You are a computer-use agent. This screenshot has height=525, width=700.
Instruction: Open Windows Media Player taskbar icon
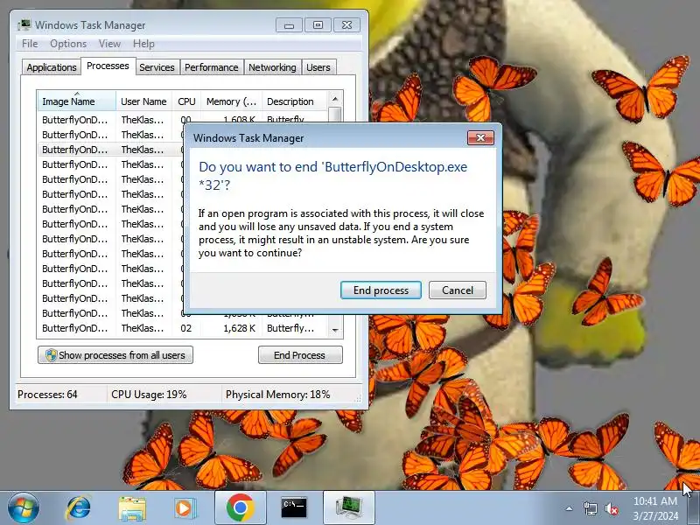pyautogui.click(x=185, y=508)
